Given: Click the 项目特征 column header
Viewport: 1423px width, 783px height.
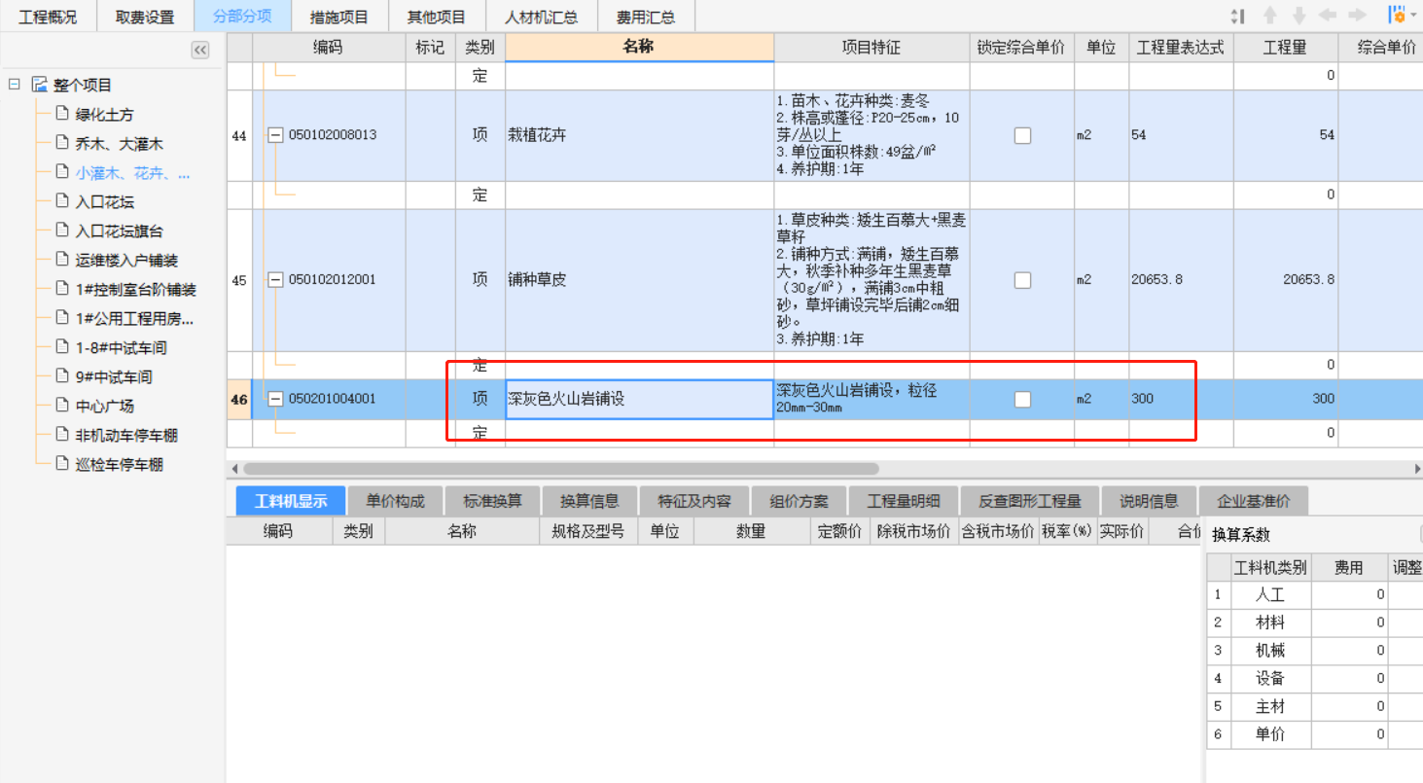Looking at the screenshot, I should point(872,47).
